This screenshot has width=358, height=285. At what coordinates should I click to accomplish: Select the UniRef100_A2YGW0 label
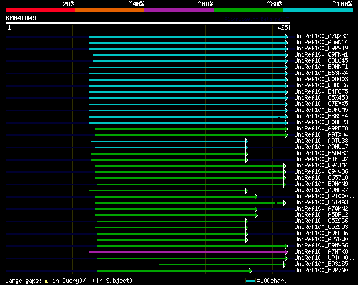(x=321, y=240)
